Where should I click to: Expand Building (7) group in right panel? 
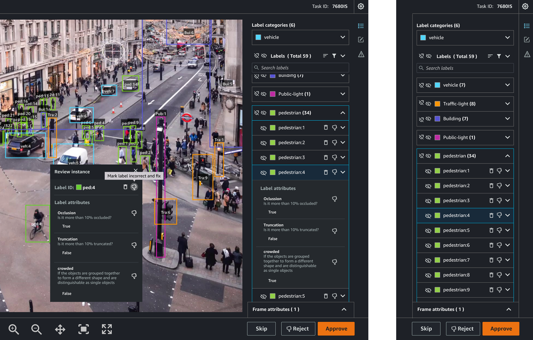507,118
